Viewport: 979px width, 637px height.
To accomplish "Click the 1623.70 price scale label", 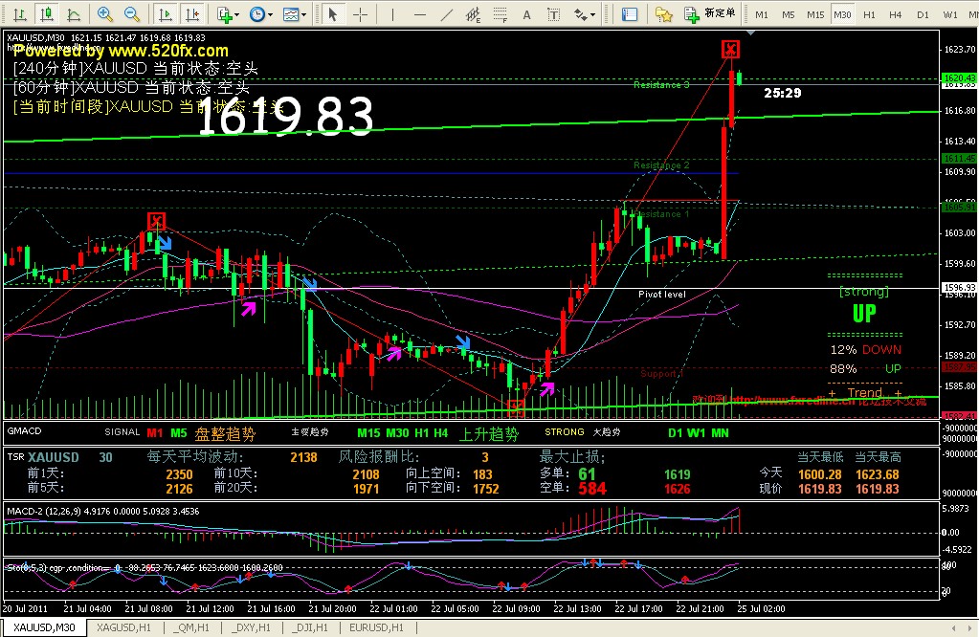I will tap(960, 50).
